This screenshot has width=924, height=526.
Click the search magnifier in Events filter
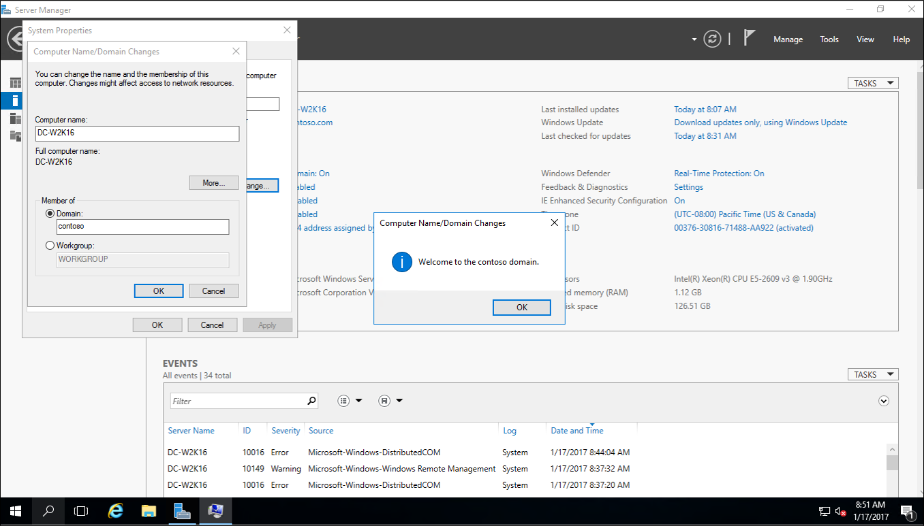tap(311, 401)
